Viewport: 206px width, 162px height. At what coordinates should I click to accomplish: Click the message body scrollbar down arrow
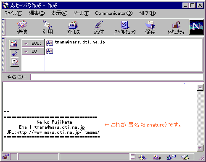200,148
